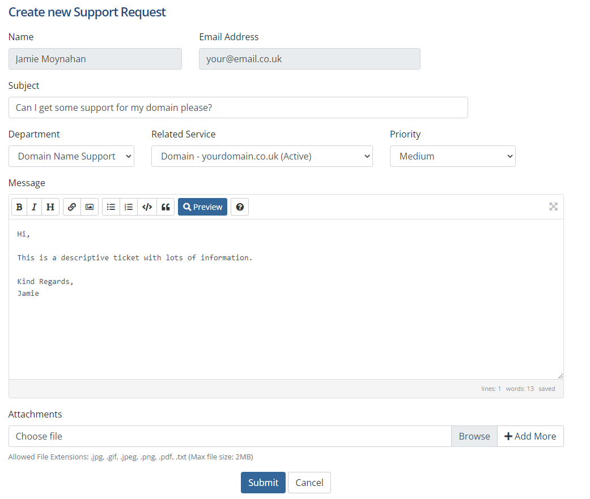Open the Department dropdown

pos(71,156)
